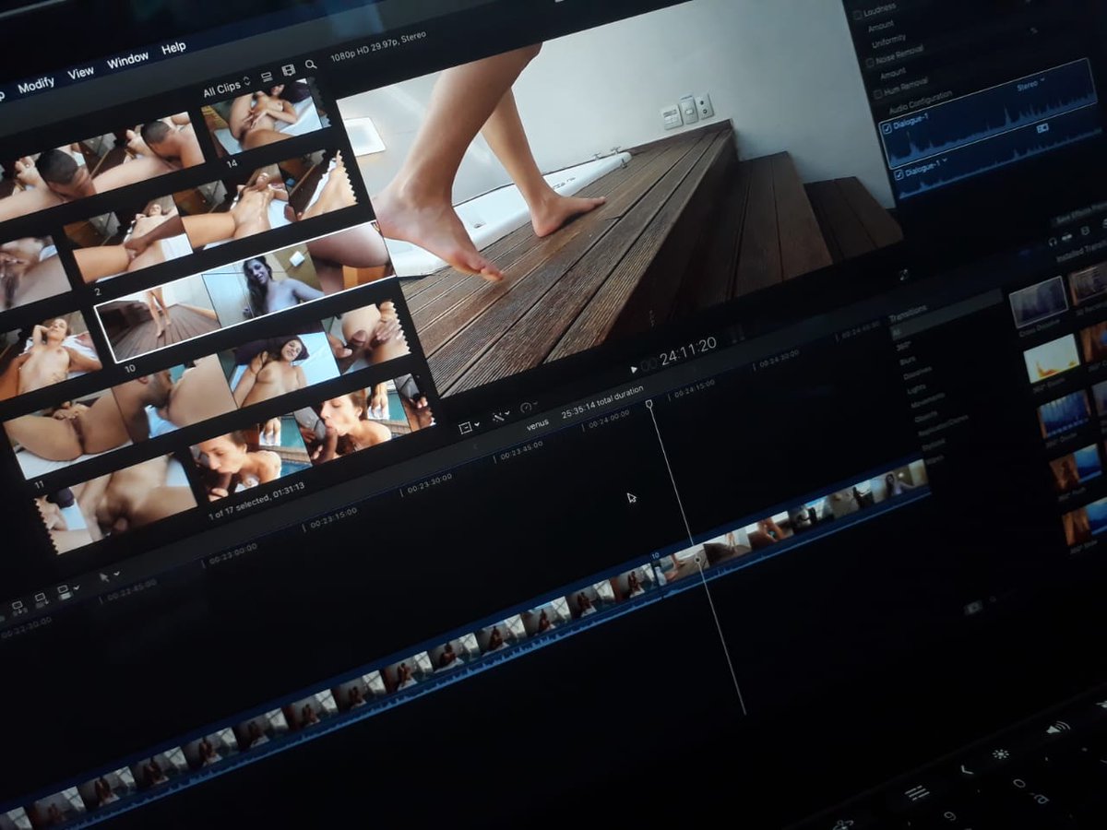Click the Transitions panel heading
The image size is (1107, 830).
(908, 313)
